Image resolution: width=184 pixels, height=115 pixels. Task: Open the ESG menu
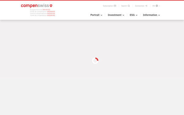[133, 15]
